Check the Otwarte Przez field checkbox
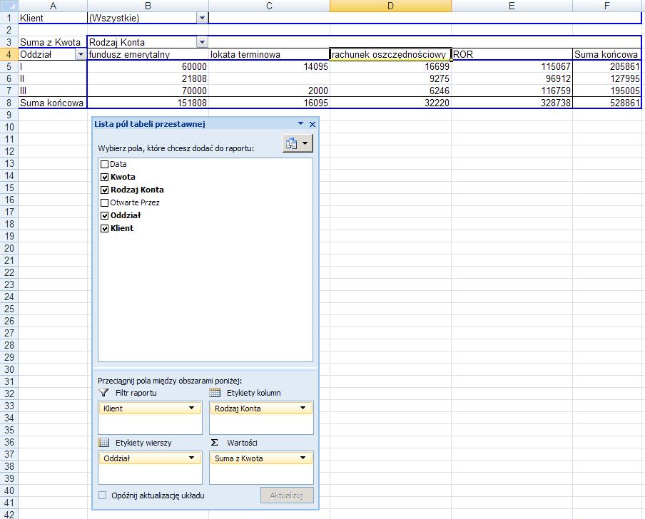The height and width of the screenshot is (519, 645). coord(104,202)
